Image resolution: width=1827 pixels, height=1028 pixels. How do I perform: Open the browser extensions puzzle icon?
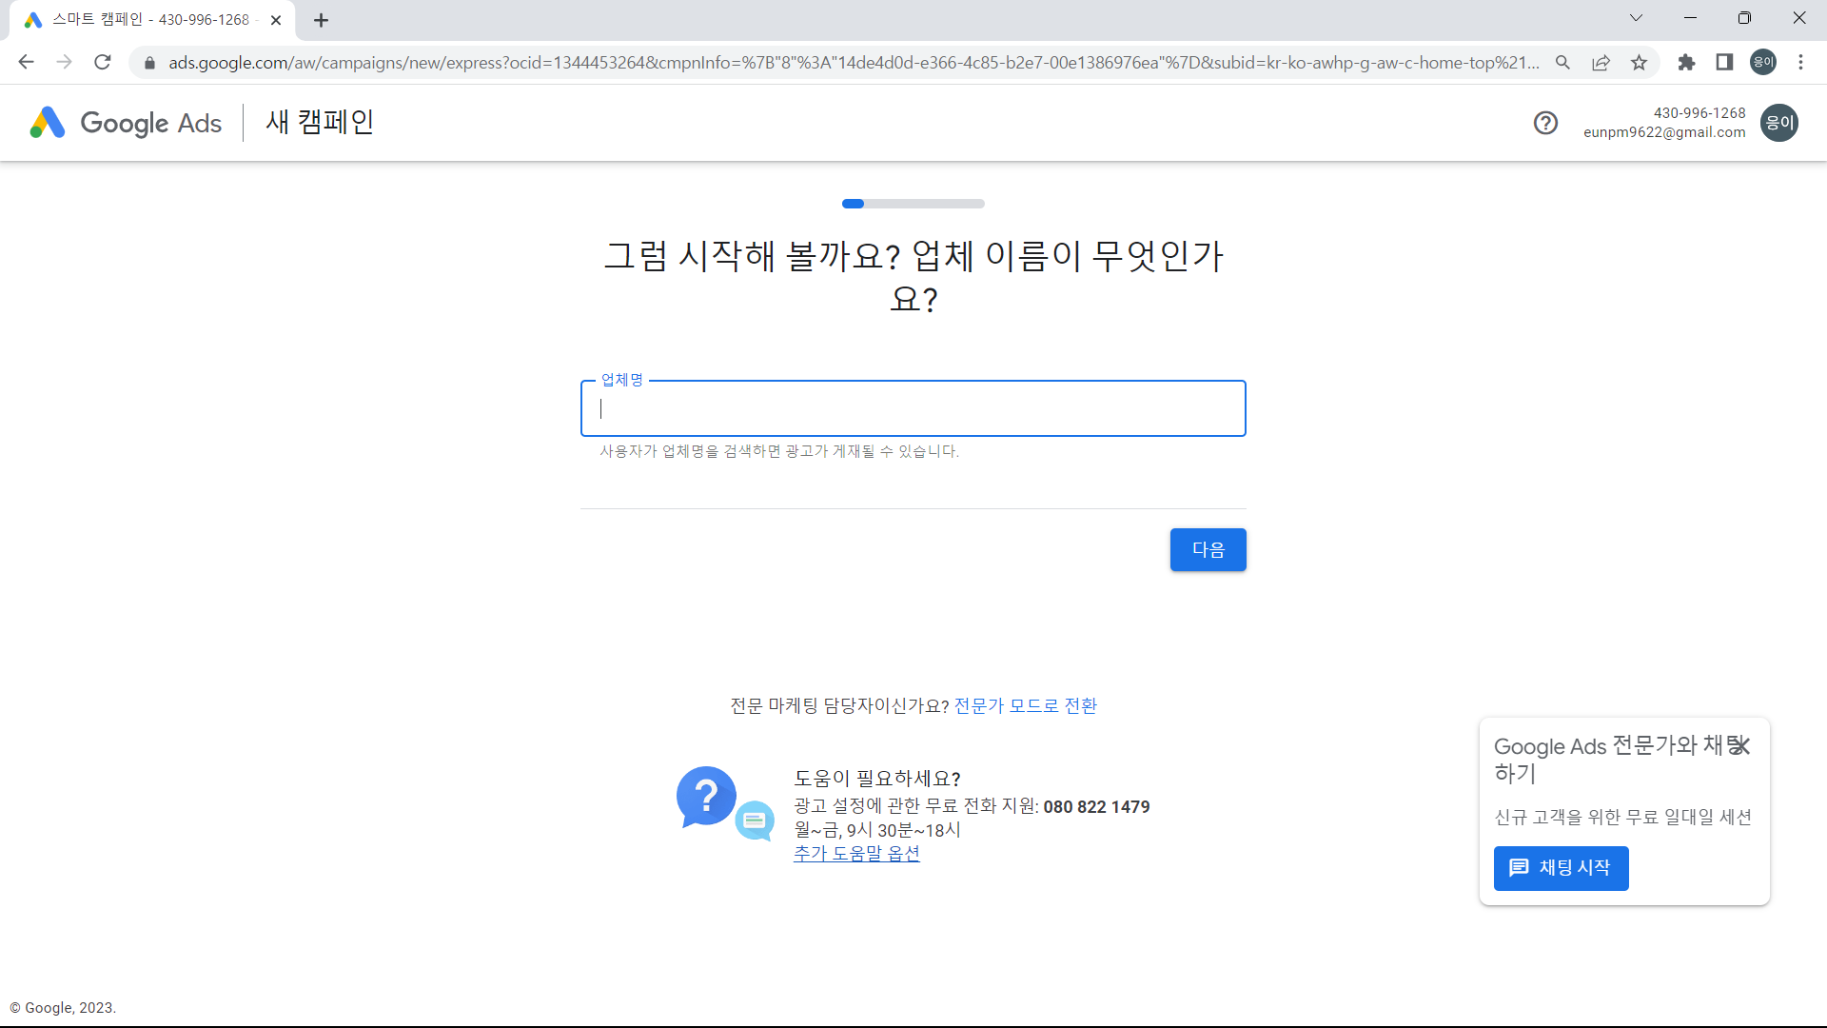tap(1686, 62)
